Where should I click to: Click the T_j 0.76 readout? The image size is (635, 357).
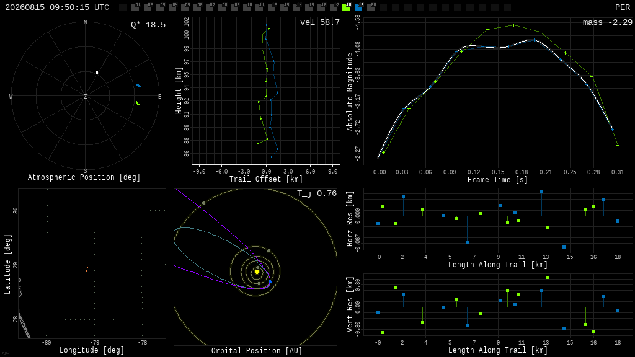tap(317, 193)
